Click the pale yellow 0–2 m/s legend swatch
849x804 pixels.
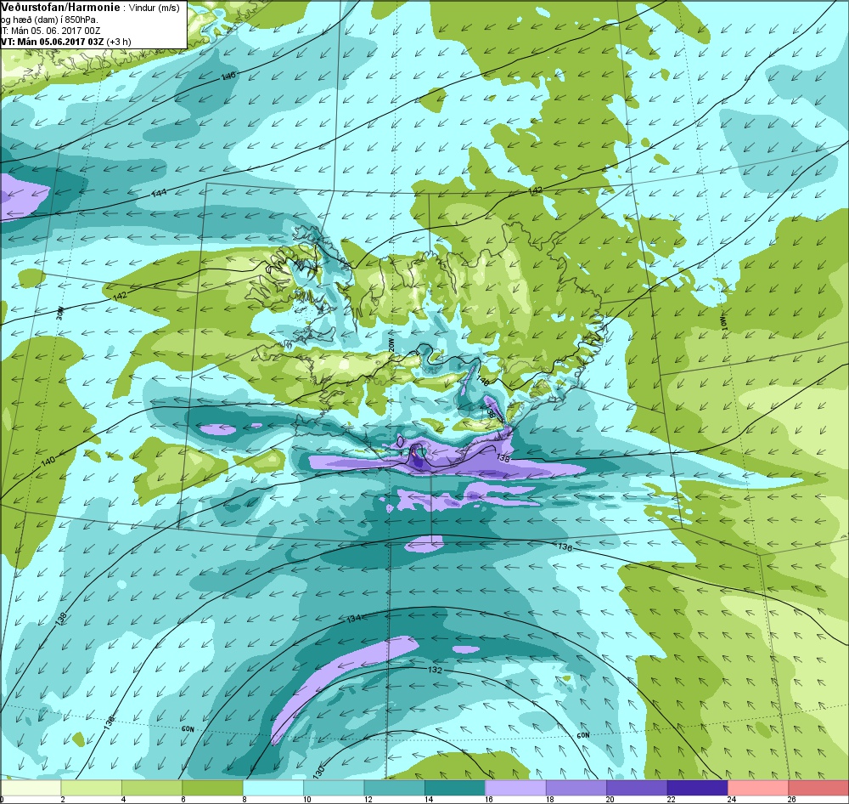coord(31,788)
